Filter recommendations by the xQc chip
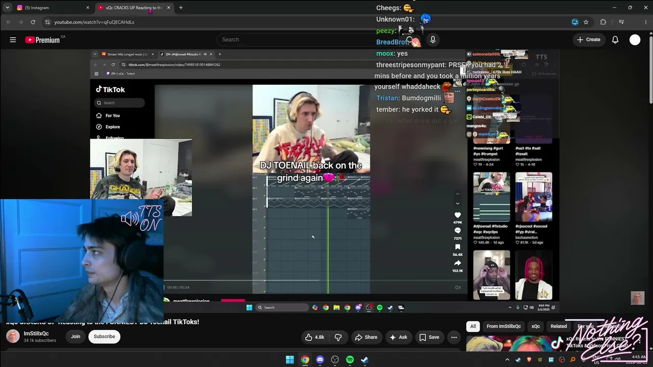 [536, 326]
